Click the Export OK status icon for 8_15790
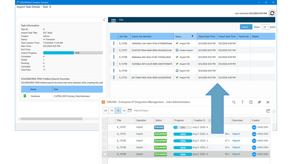Image resolution: width=292 pixels, height=164 pixels. [x=177, y=71]
